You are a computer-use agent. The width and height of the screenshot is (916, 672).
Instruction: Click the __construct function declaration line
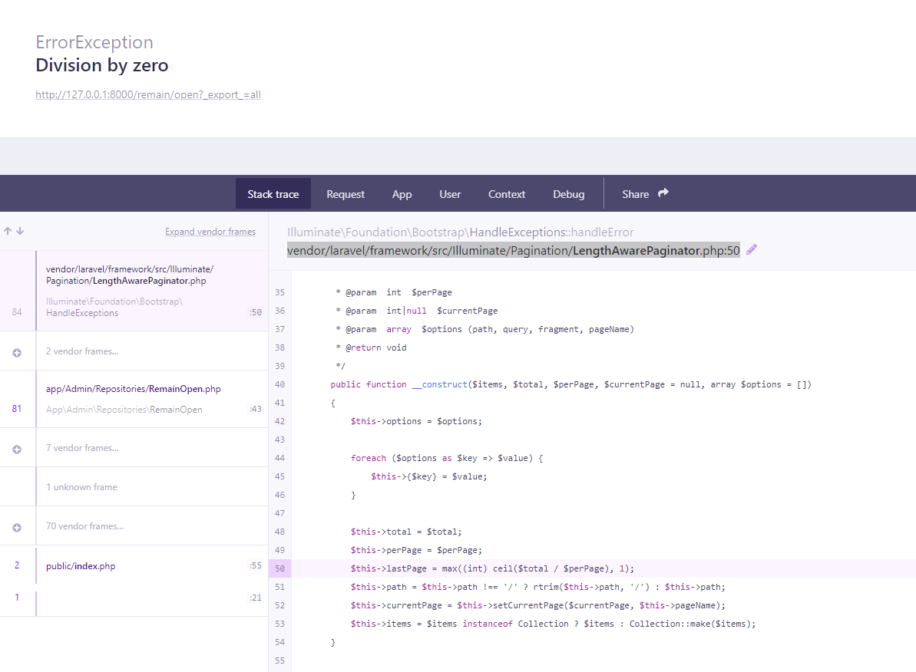[x=570, y=385]
